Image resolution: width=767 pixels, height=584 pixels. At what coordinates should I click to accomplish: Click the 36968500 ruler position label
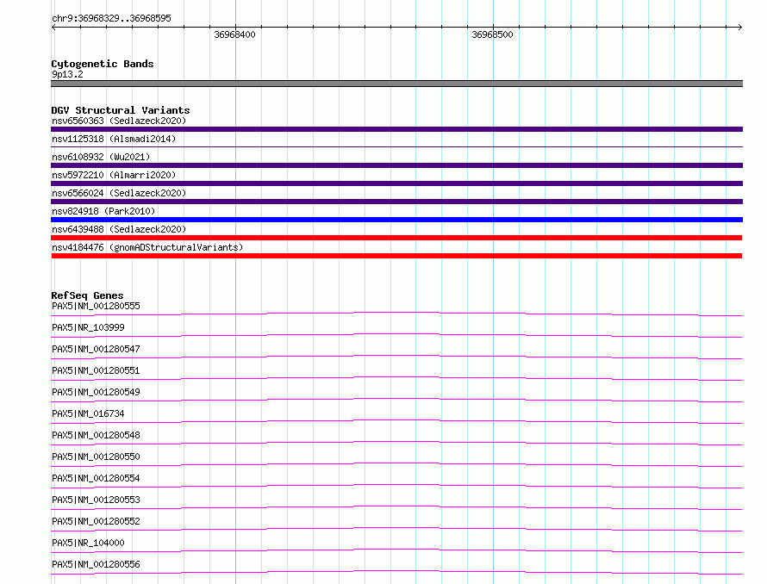tap(493, 34)
